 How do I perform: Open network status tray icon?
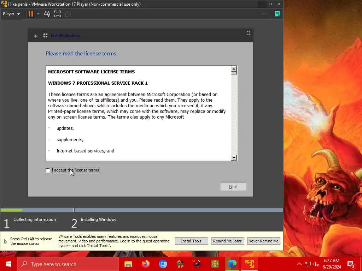(308, 264)
